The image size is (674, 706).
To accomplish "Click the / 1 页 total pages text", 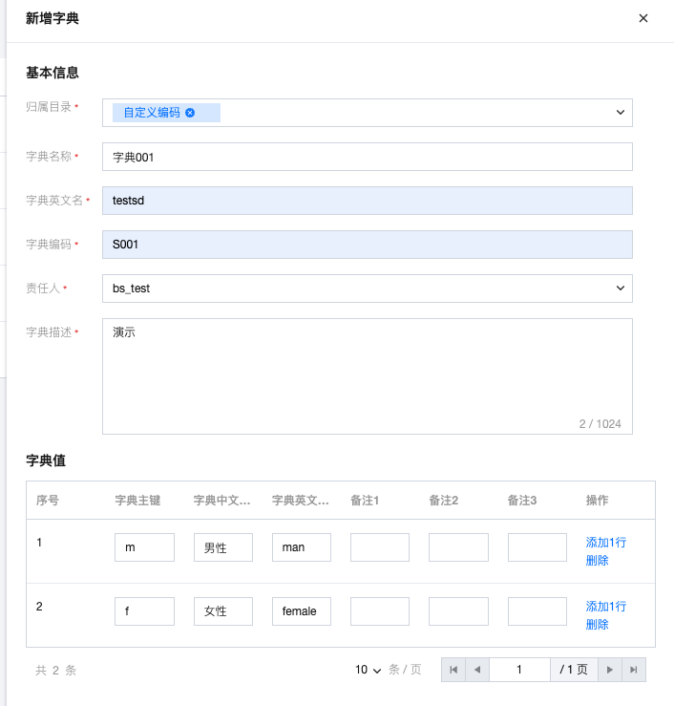I will pos(574,670).
